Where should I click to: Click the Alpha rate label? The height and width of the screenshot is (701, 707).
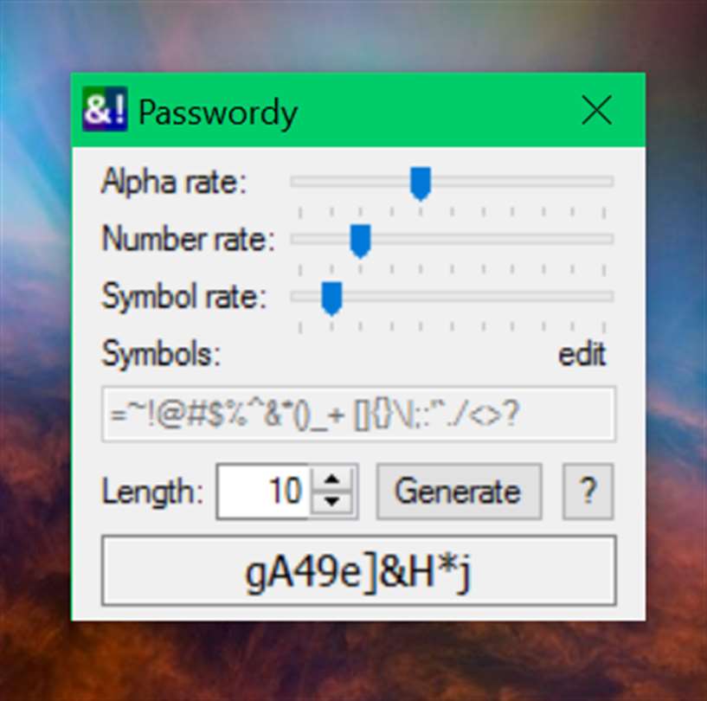(174, 182)
